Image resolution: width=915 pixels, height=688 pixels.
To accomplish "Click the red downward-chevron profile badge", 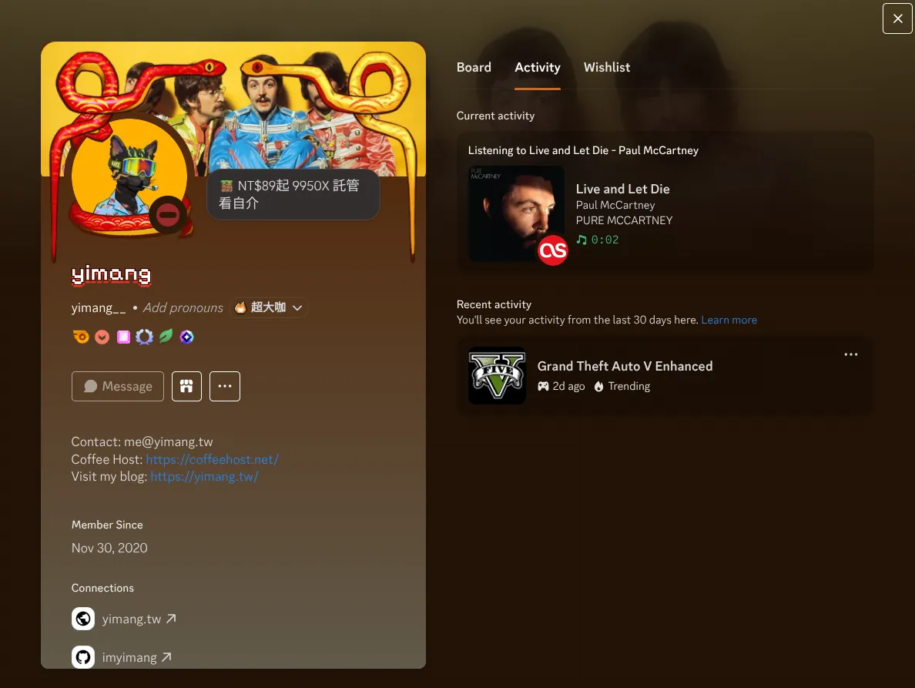I will (x=102, y=337).
